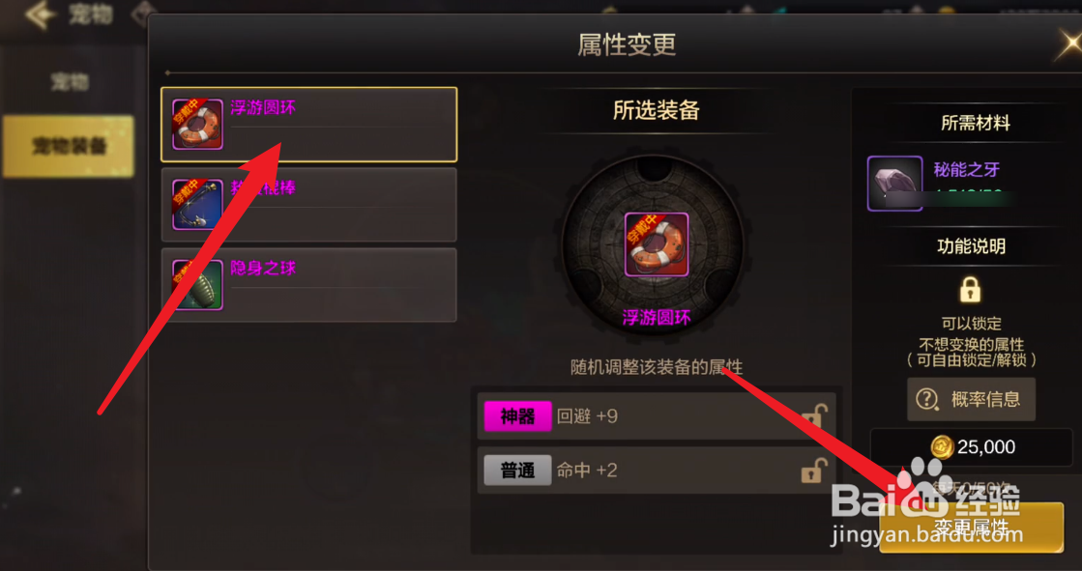Toggle lock on 回避 +9 attribute
This screenshot has width=1082, height=571.
coord(814,415)
